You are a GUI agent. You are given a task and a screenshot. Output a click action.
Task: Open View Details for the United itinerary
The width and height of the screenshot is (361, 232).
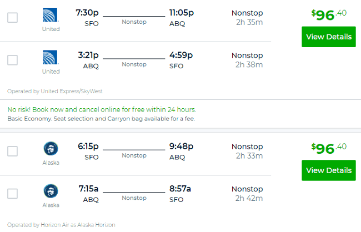(329, 37)
